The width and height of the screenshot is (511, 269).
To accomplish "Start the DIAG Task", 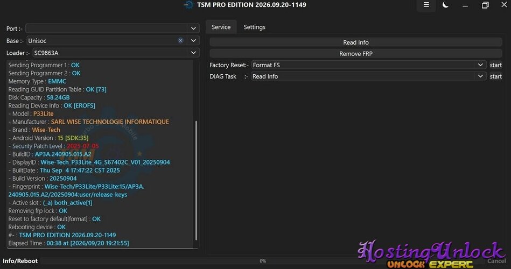I will tap(496, 76).
